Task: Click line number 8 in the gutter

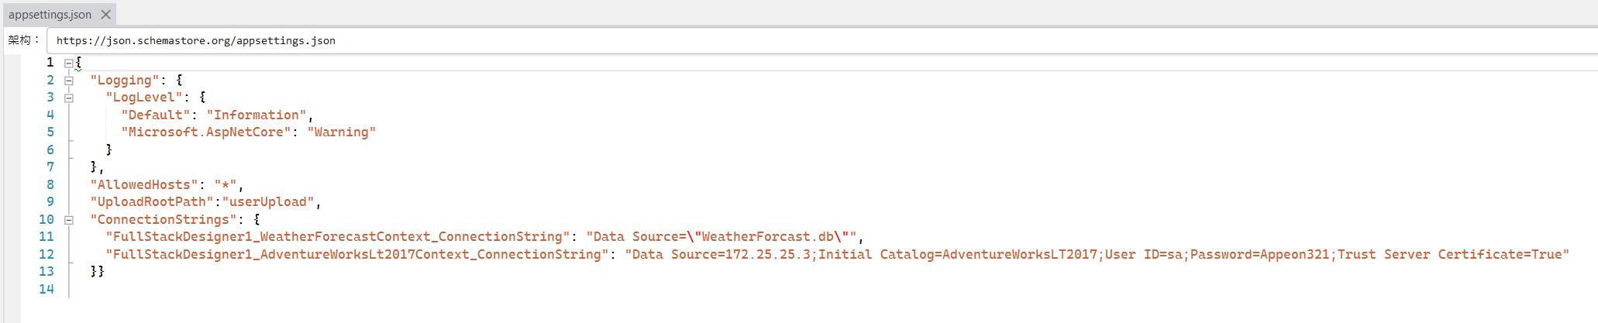Action: pyautogui.click(x=50, y=185)
